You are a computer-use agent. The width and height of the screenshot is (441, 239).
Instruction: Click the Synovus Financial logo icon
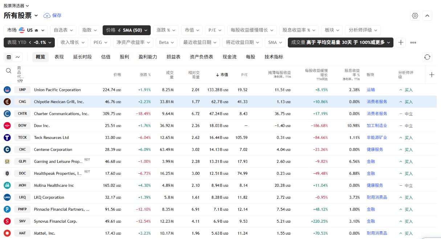tap(7, 221)
